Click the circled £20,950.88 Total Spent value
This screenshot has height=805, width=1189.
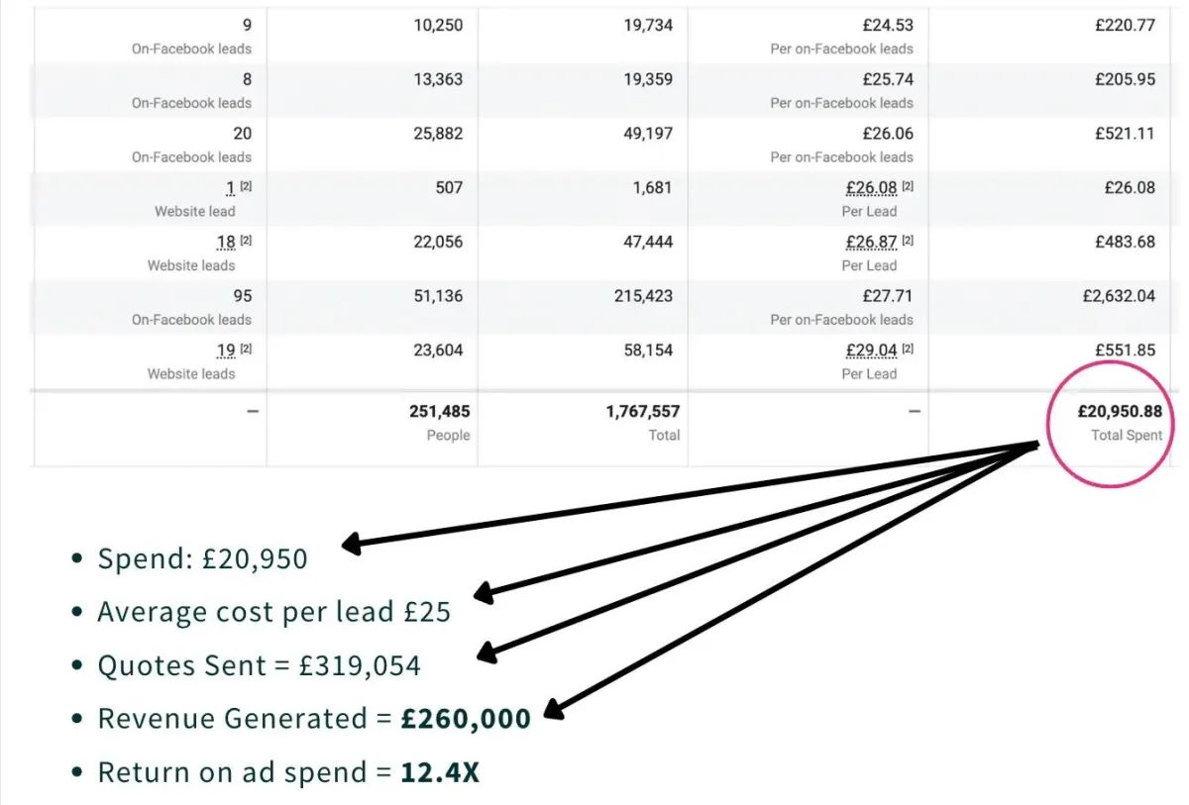tap(1120, 412)
